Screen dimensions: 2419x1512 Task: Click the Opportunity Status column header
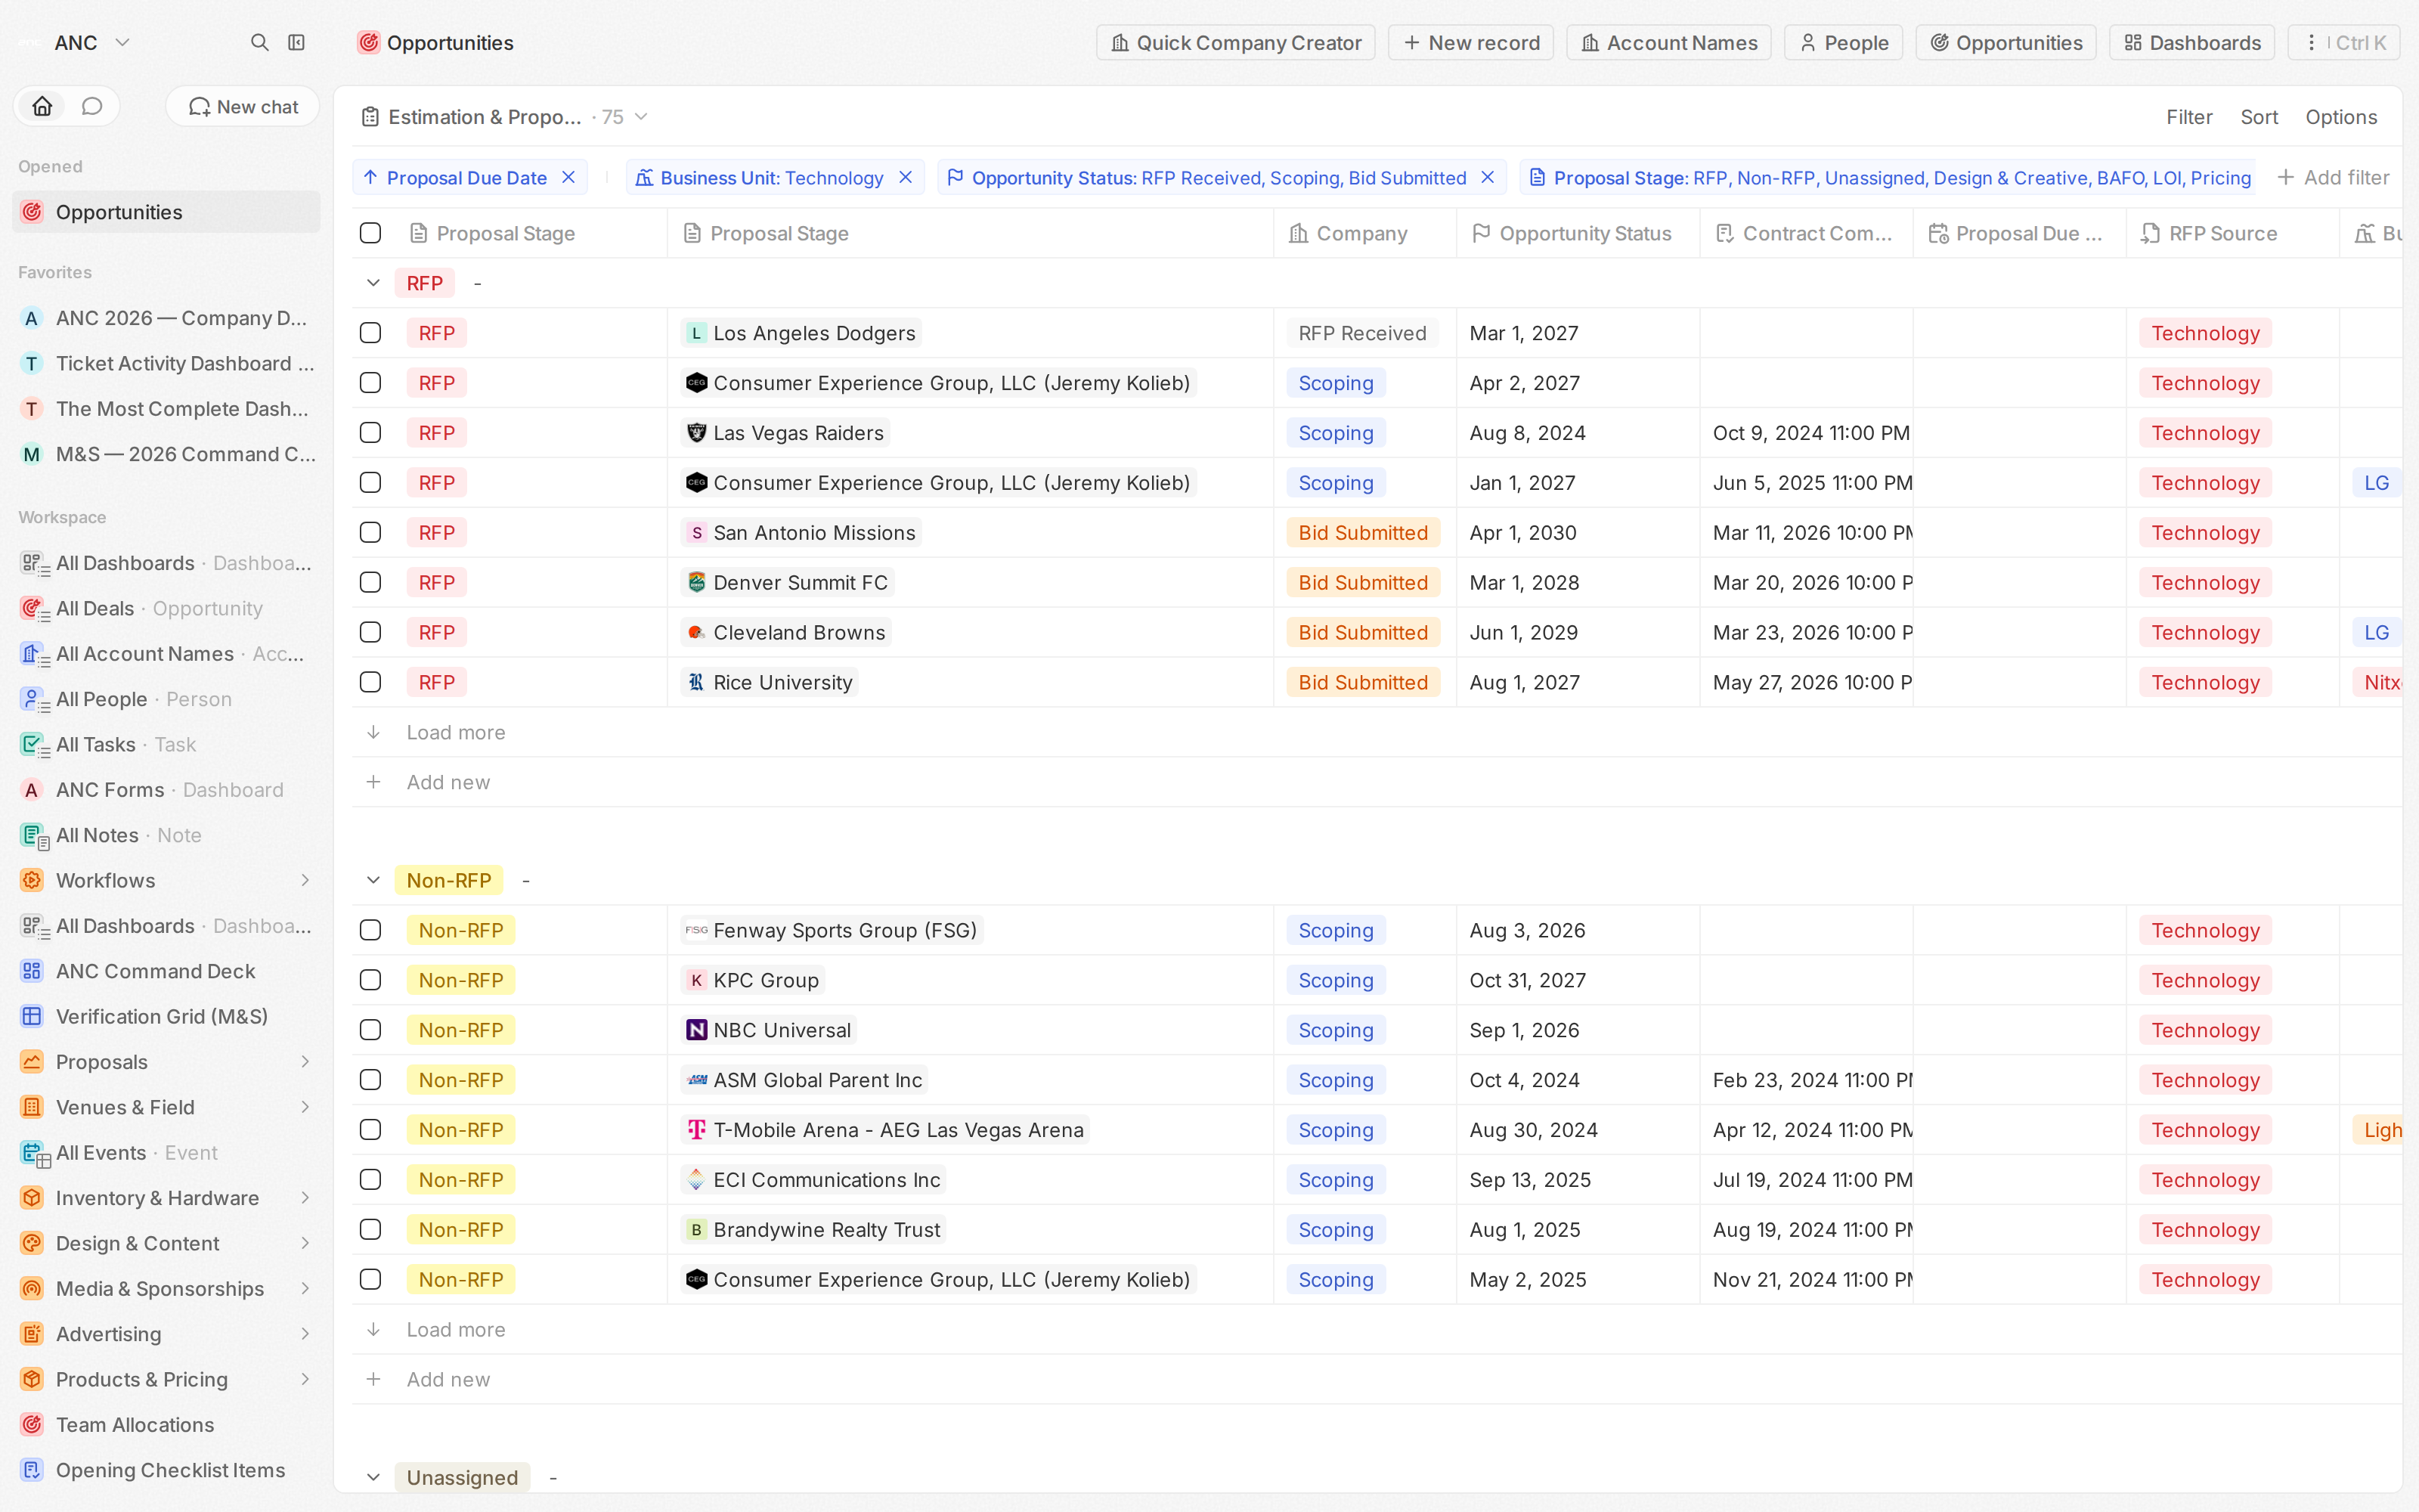click(1578, 233)
